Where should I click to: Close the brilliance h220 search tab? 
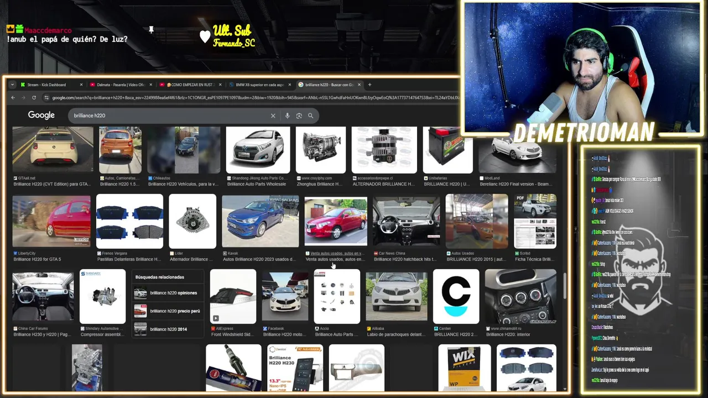click(359, 85)
